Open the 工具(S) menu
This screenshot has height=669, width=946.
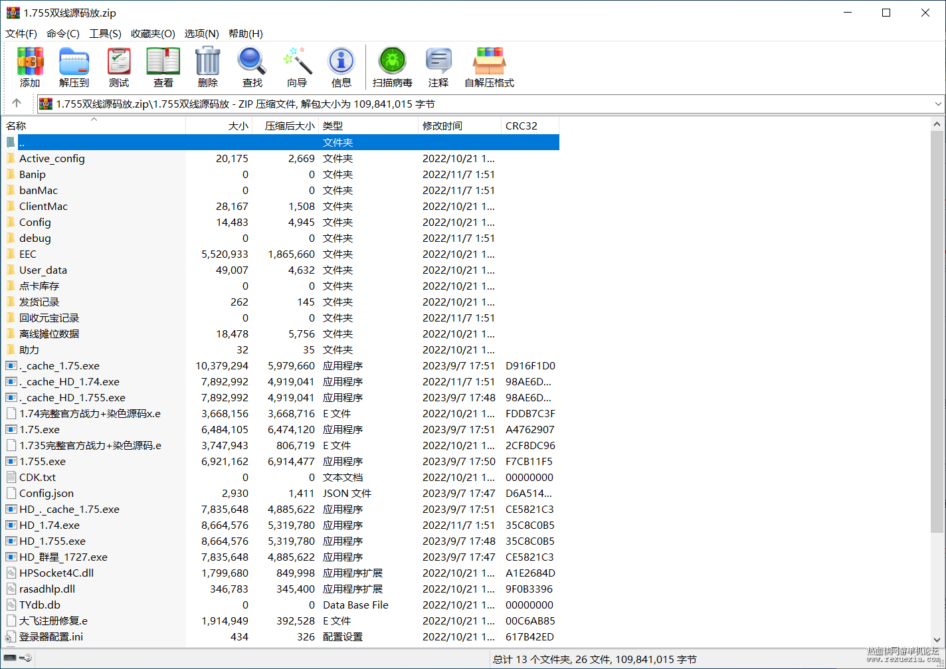click(x=106, y=33)
